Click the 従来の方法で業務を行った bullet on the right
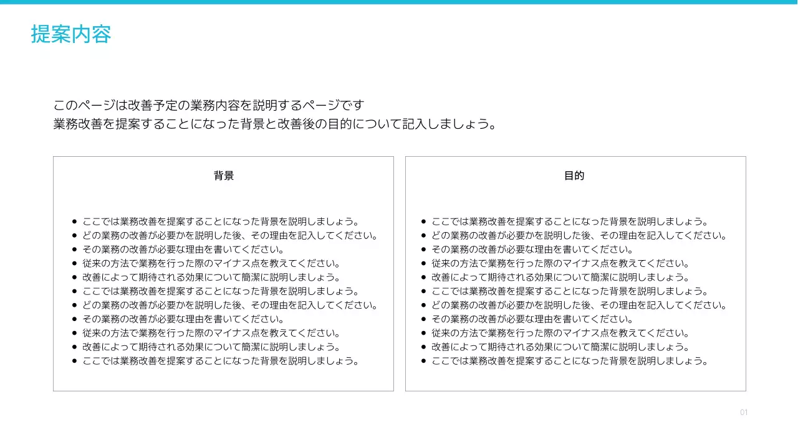Screen dimensions: 798x448 click(x=560, y=263)
